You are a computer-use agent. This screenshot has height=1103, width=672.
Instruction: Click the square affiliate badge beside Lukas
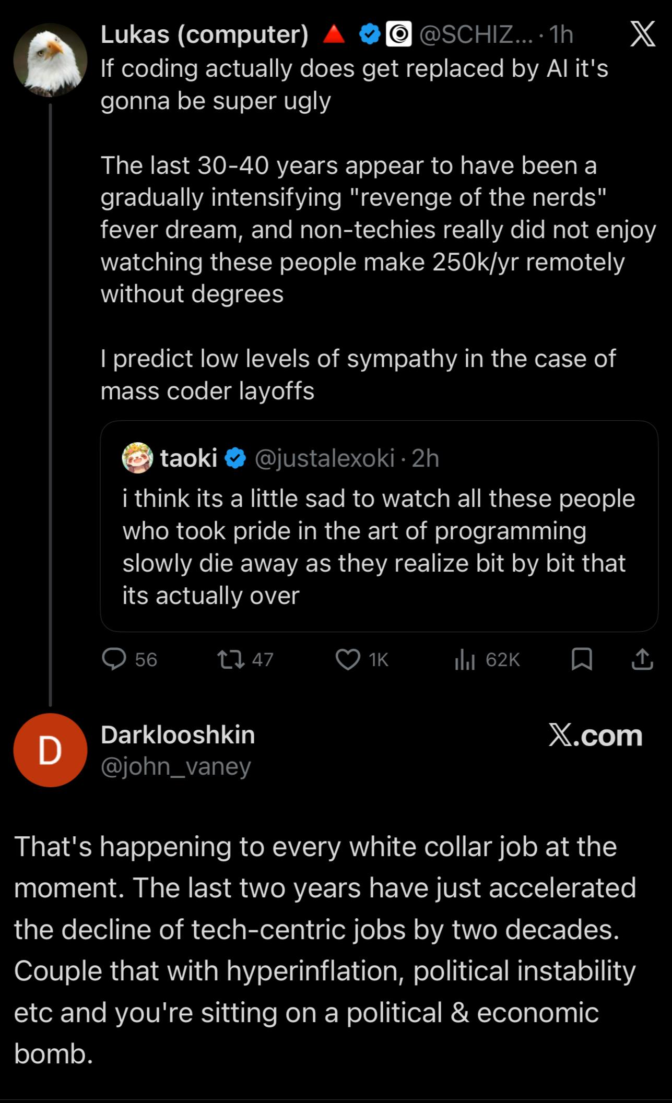coord(398,35)
